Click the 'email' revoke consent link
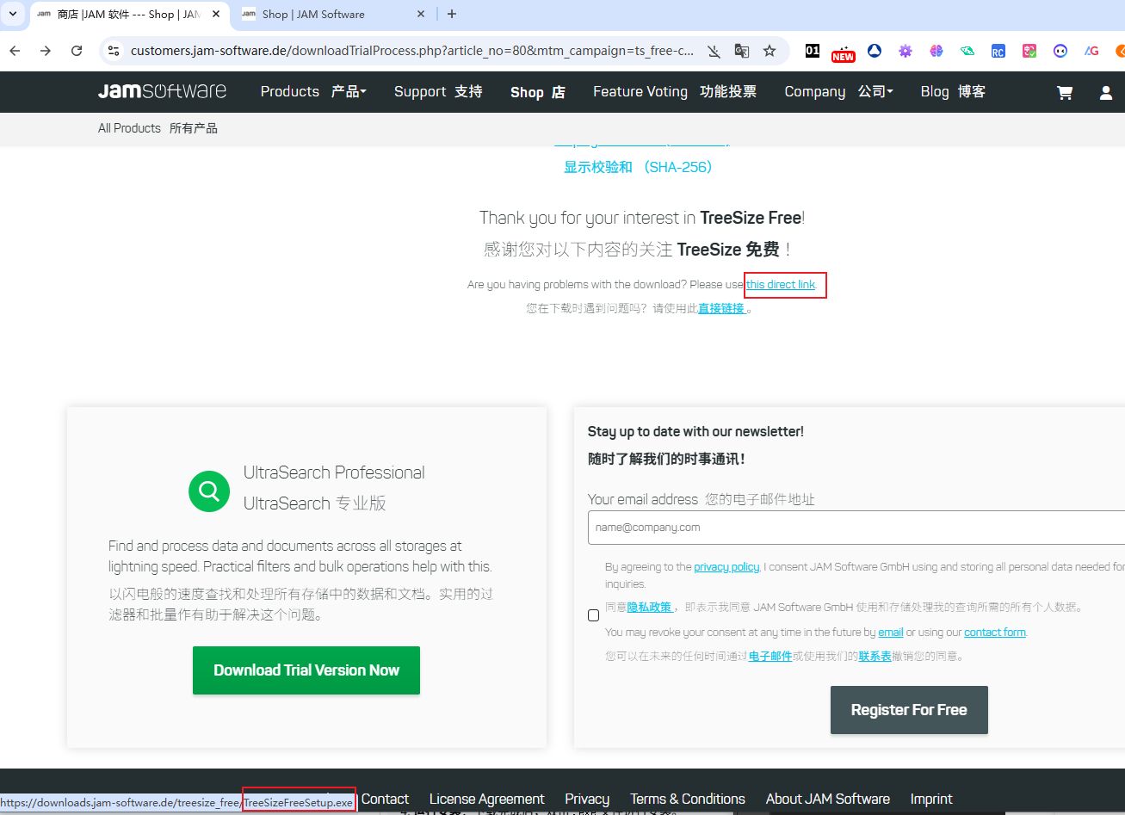The width and height of the screenshot is (1125, 815). (891, 633)
